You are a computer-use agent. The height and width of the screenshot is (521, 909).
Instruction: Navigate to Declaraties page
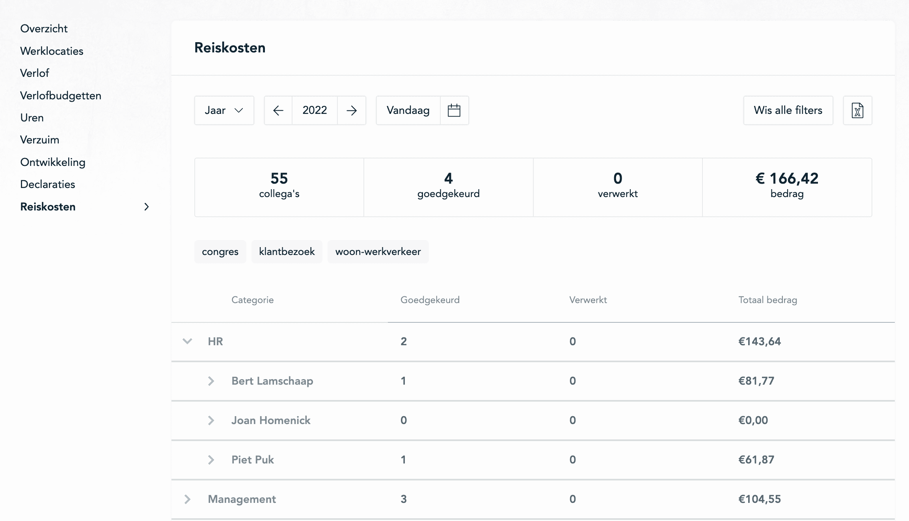click(x=48, y=184)
